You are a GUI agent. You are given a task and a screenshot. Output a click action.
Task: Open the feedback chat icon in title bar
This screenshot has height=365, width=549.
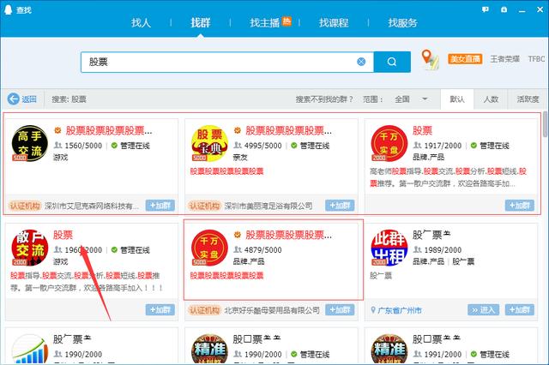click(x=486, y=9)
